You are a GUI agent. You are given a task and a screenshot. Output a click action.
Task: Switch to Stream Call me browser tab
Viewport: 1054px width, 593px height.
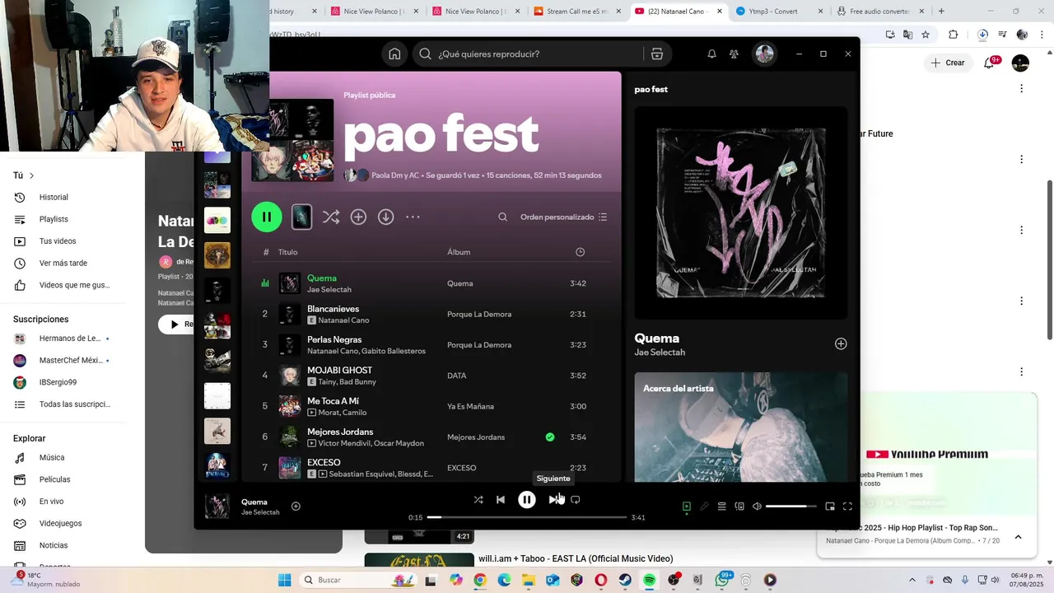tap(576, 12)
